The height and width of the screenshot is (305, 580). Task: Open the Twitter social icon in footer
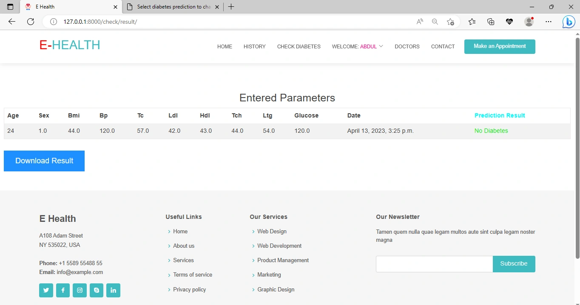click(46, 290)
